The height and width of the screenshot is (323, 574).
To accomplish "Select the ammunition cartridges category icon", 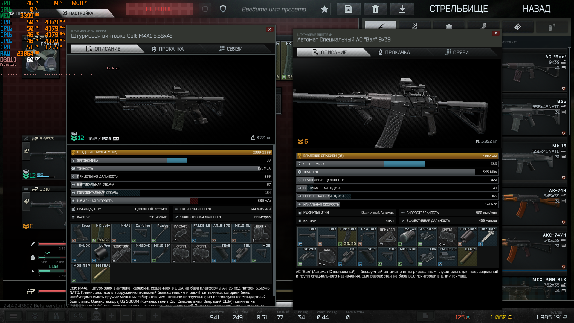I will pyautogui.click(x=517, y=27).
